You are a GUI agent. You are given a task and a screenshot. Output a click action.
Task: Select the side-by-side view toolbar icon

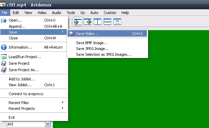97,22
